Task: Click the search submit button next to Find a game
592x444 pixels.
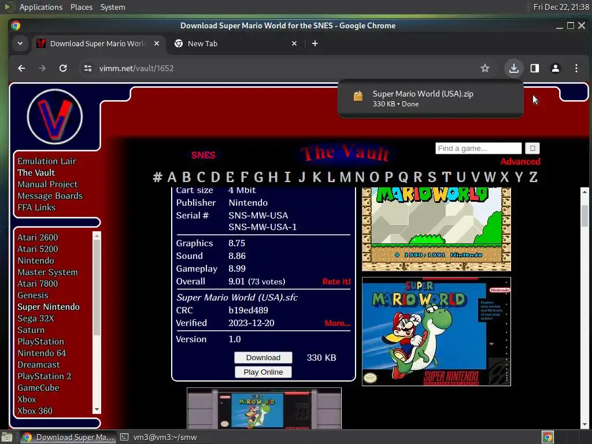Action: pos(532,149)
